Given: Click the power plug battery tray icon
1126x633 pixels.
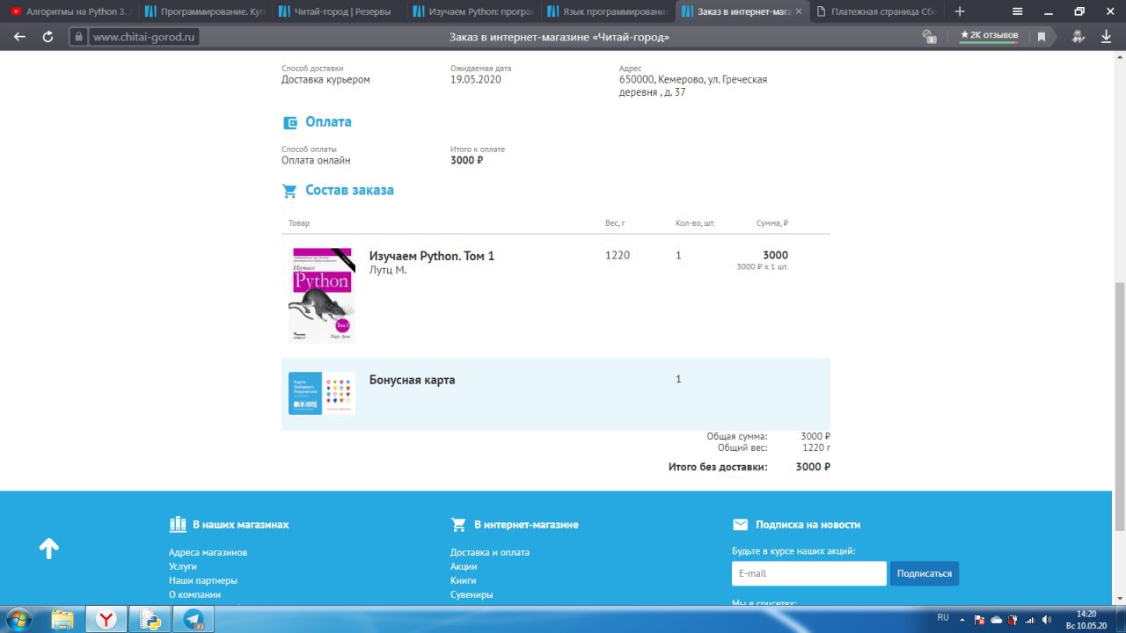Looking at the screenshot, I should 1013,620.
